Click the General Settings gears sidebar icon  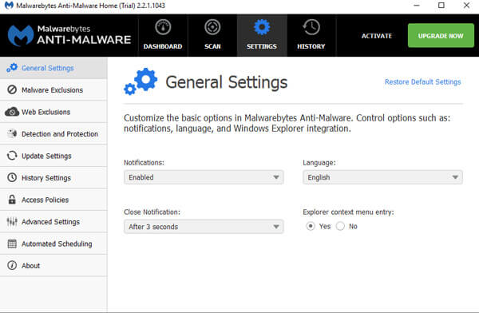(12, 68)
